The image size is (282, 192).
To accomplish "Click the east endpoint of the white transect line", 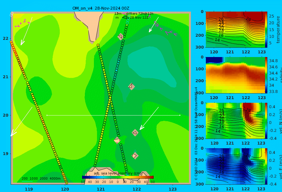I will 180,115.
